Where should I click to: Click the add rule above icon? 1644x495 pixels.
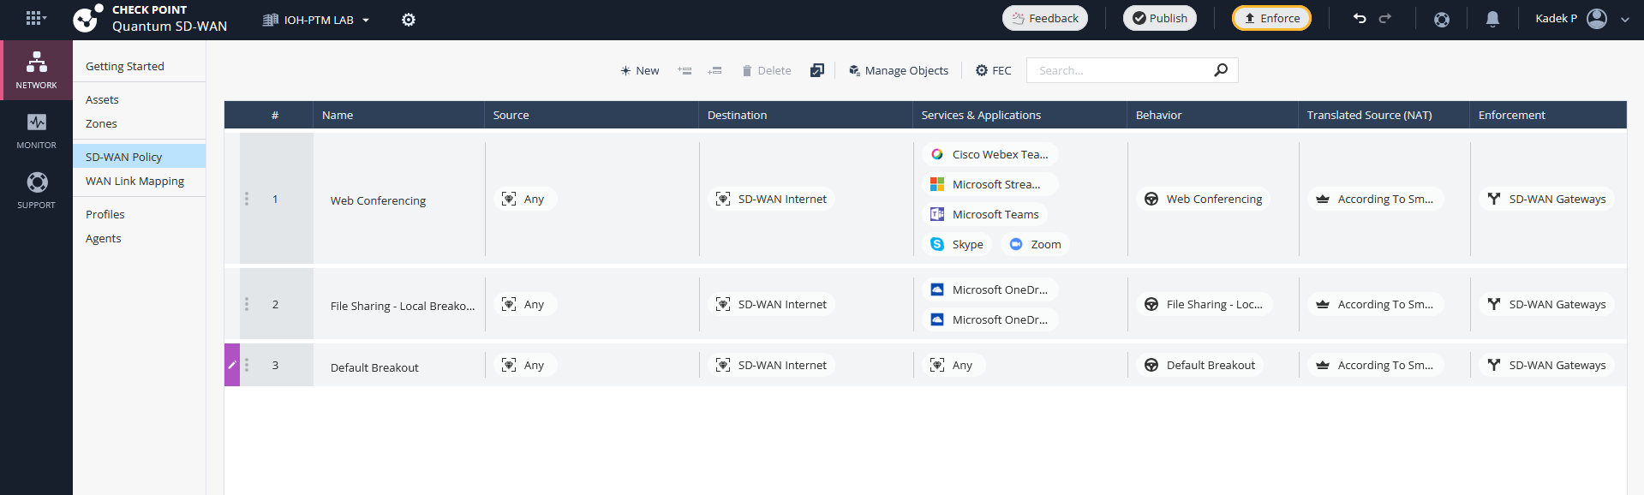click(x=685, y=71)
